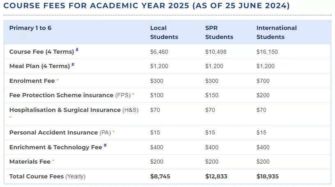Click the Course Fee hash footnote marker

(77, 50)
